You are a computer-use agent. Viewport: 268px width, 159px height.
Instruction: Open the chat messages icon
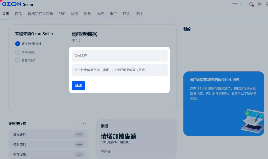coord(259,4)
